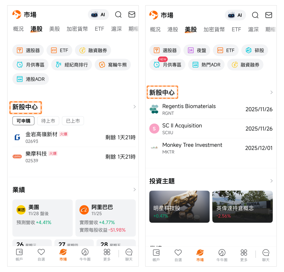Tap the 熱門ADR shortcut
The image size is (284, 272).
tap(206, 65)
